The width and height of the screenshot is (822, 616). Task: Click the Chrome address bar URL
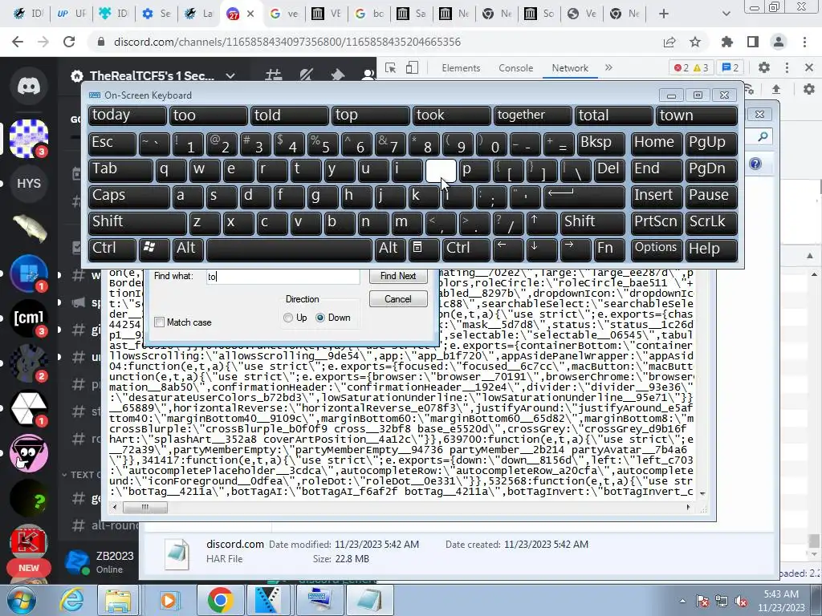pos(287,42)
